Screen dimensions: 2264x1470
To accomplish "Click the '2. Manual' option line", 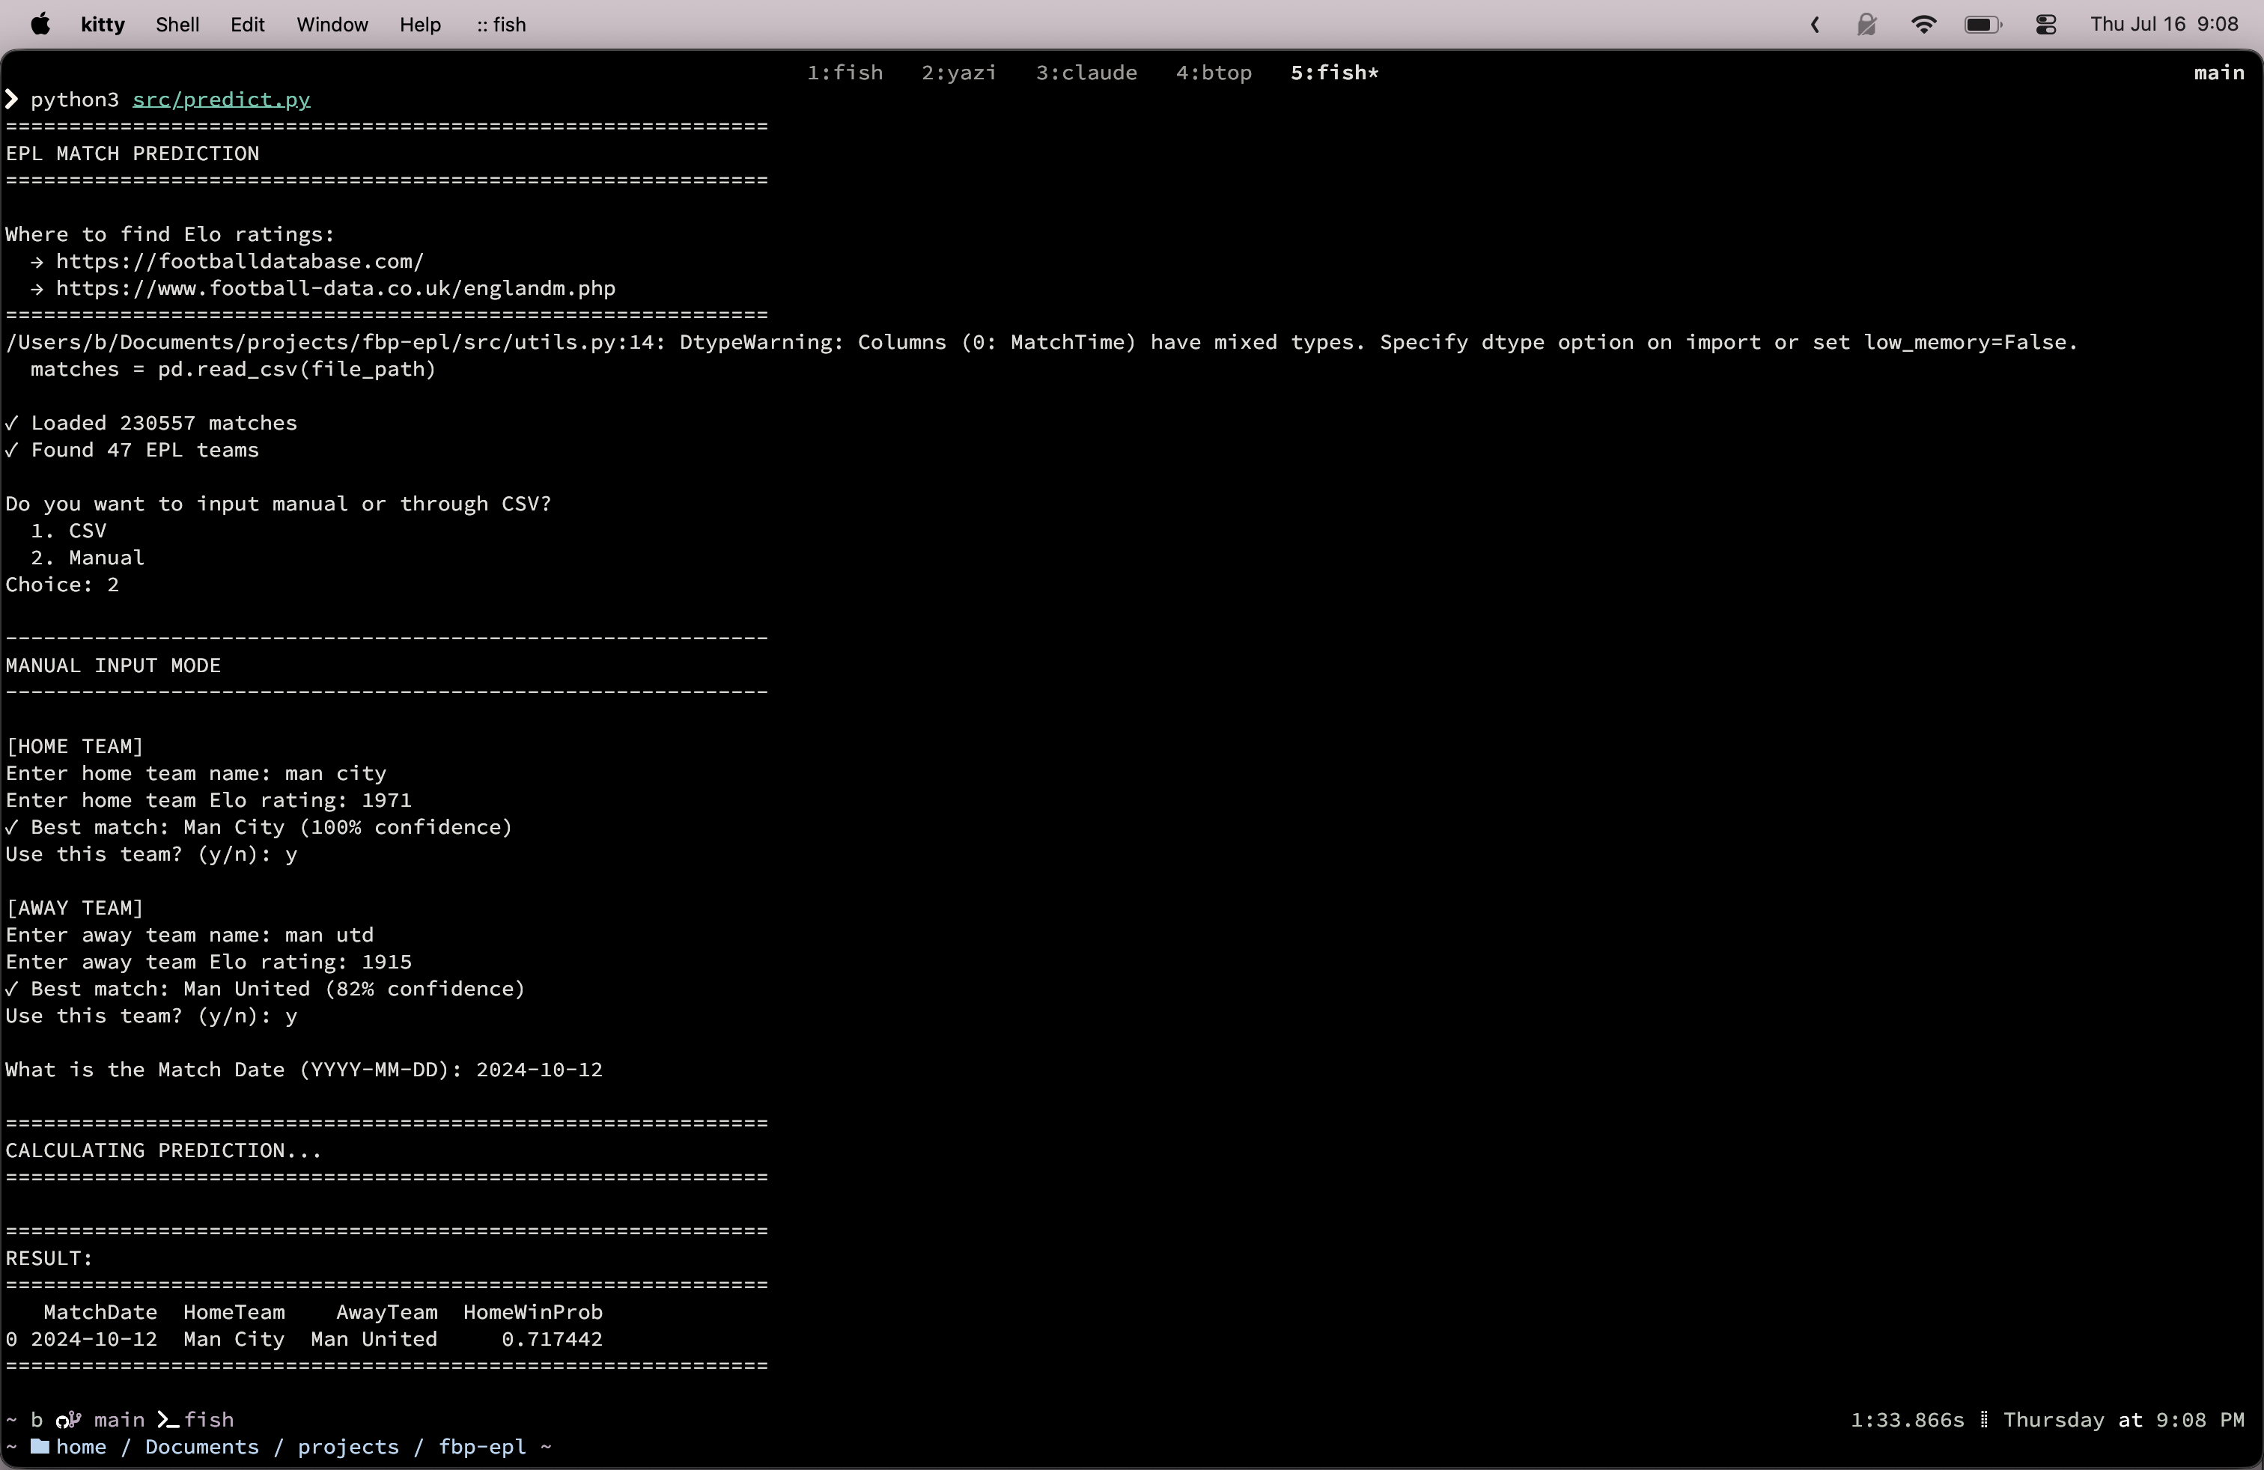I will click(88, 558).
